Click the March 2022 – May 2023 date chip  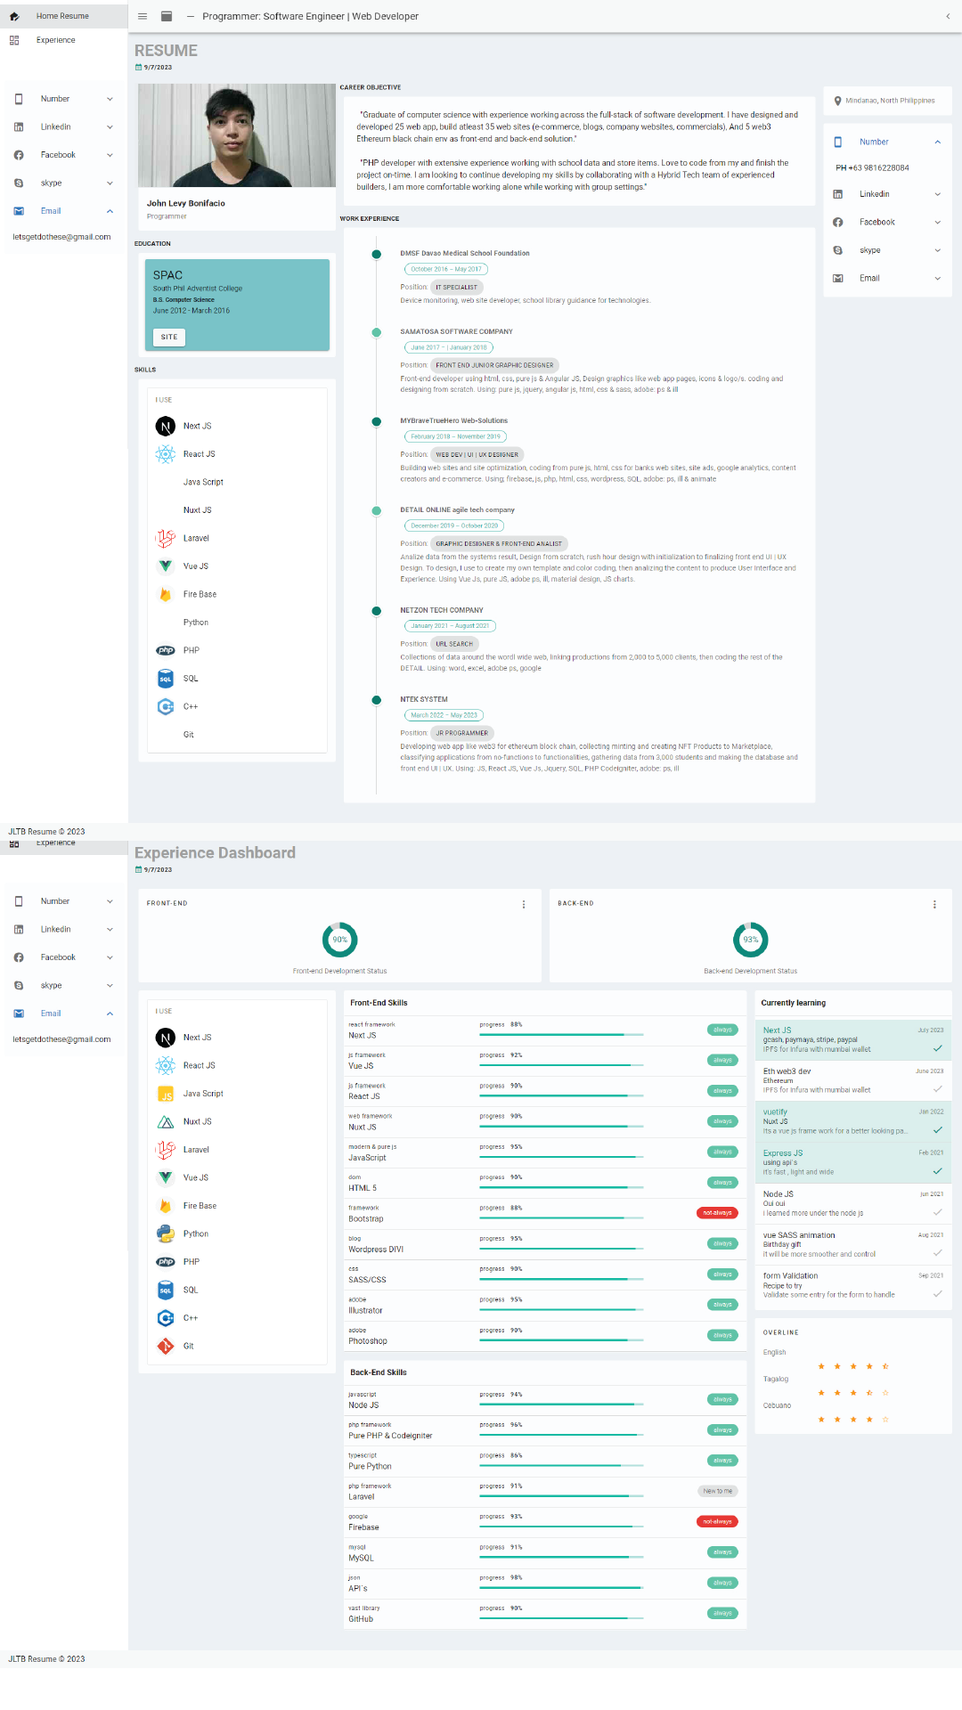coord(444,715)
